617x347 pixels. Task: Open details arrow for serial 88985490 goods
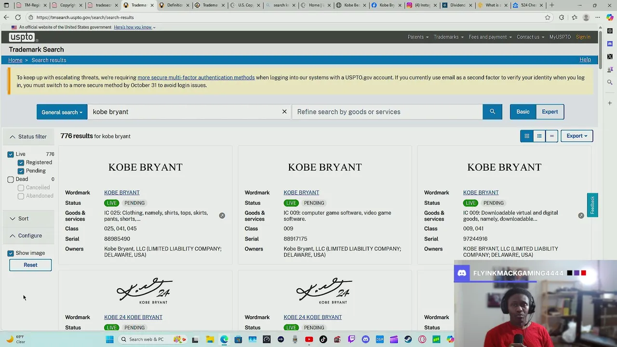222,215
